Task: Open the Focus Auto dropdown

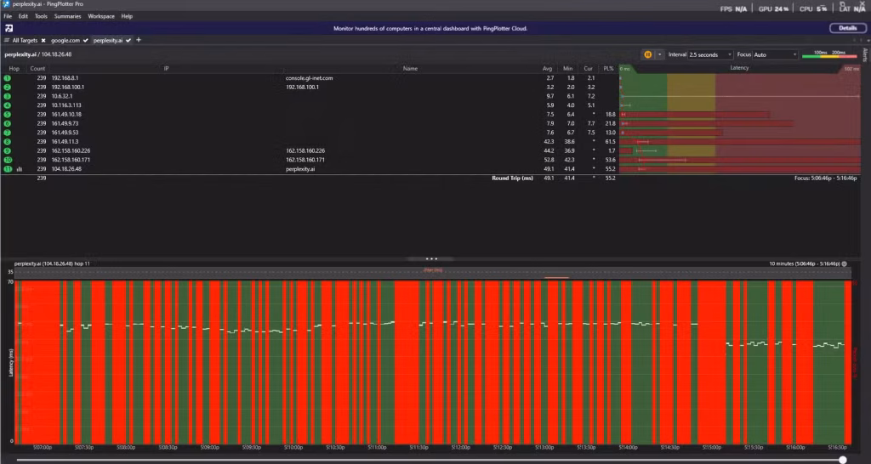Action: click(x=775, y=54)
